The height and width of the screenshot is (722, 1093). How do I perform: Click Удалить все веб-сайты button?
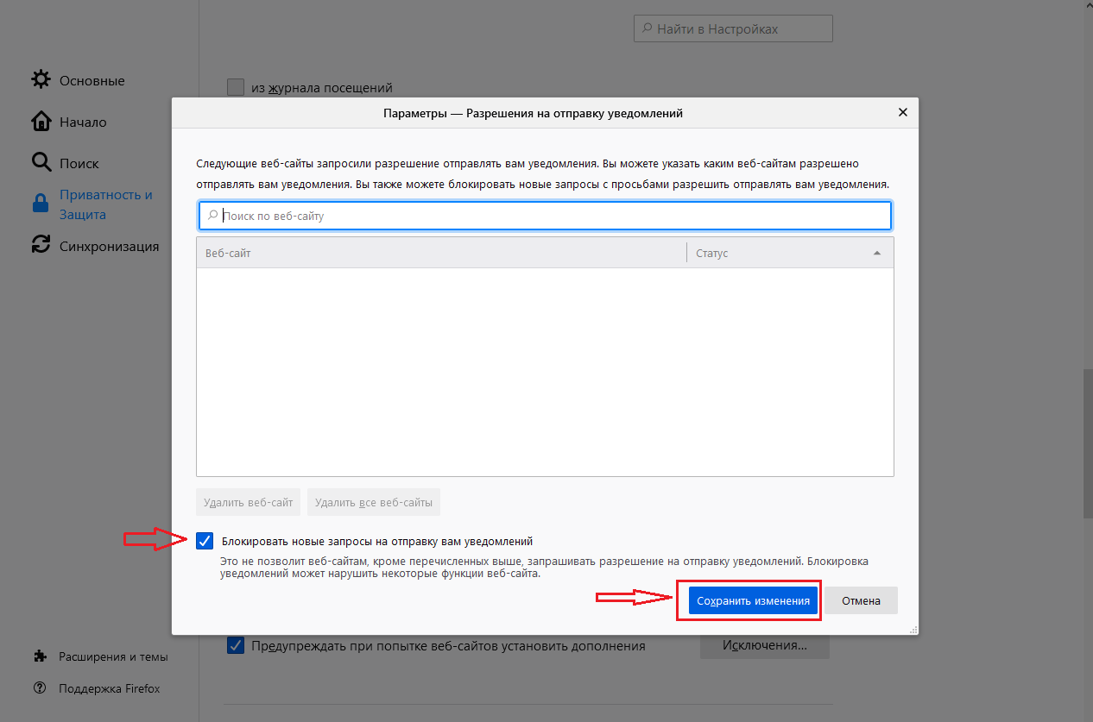coord(374,501)
